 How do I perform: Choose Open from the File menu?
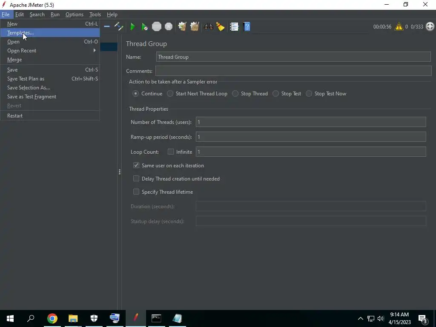[50, 42]
